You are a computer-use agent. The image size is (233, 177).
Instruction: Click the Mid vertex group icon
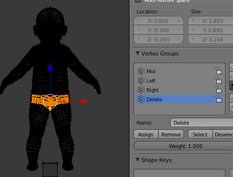[x=141, y=71]
